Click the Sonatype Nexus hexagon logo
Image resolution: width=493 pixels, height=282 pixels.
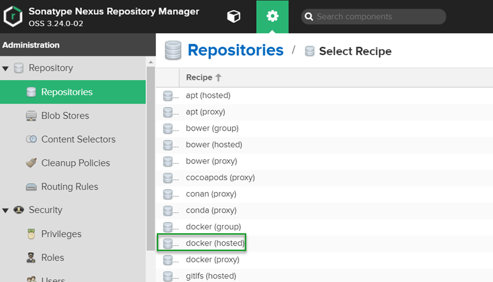click(13, 17)
